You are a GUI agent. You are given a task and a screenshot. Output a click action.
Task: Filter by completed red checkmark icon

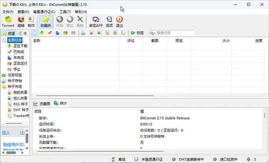(x=50, y=33)
